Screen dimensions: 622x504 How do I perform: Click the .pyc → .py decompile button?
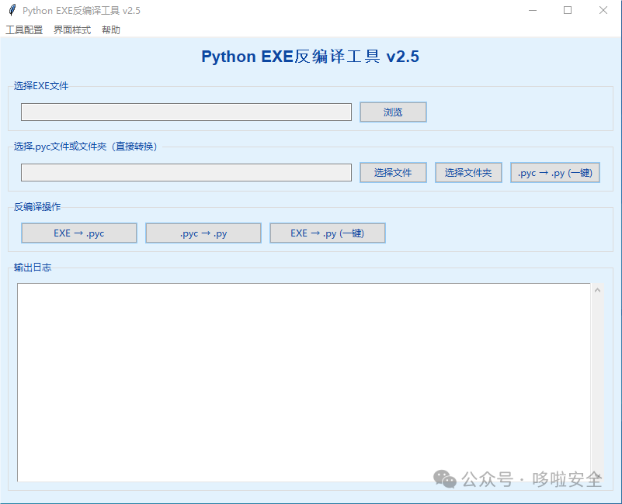203,233
